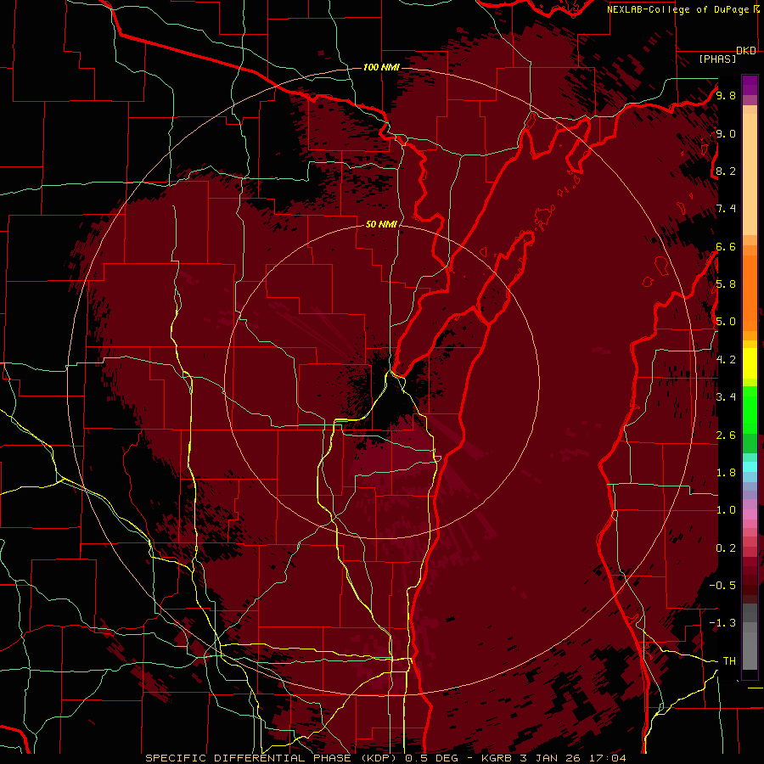Click the 7.4 value on color scale
The height and width of the screenshot is (764, 764).
pyautogui.click(x=726, y=209)
